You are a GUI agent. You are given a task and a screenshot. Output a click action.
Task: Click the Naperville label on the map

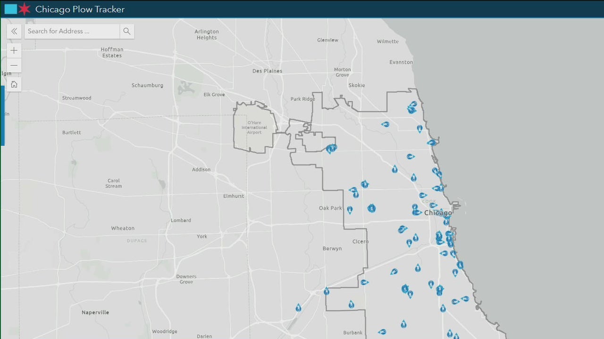[x=95, y=312]
